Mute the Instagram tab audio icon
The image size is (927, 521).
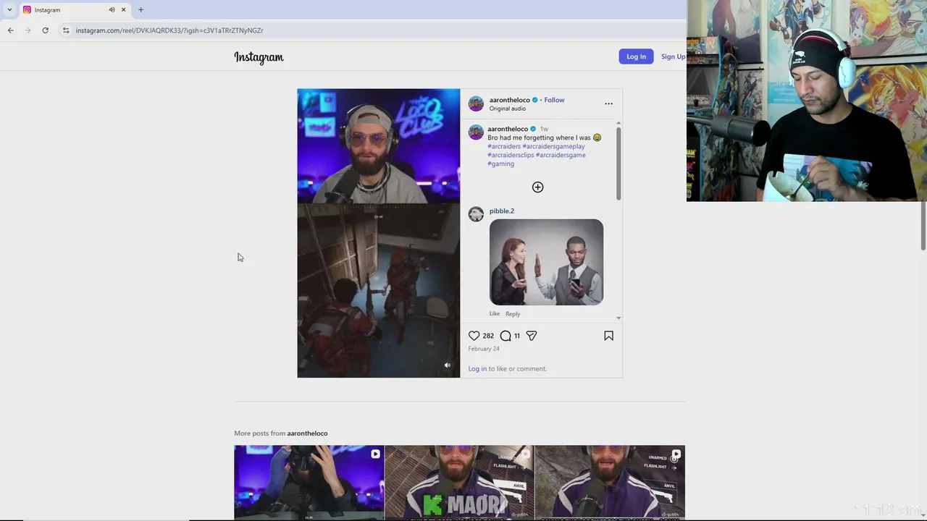click(112, 9)
